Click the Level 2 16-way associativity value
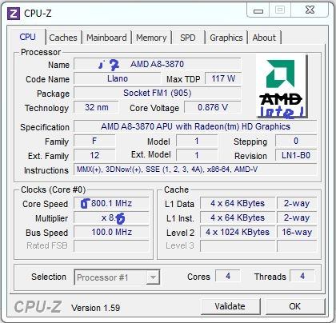The image size is (336, 323). coord(297,232)
